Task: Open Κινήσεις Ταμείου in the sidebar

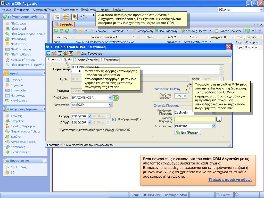Action: tap(21, 152)
